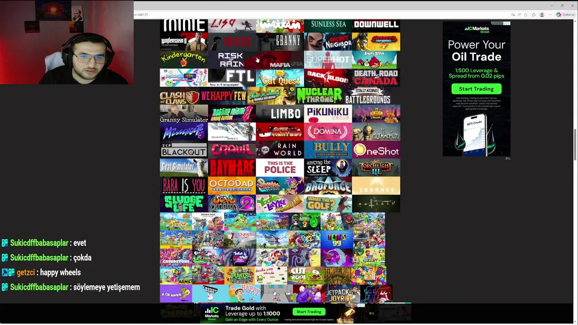Select the Limbo game tile
This screenshot has width=578, height=325.
coord(280,114)
